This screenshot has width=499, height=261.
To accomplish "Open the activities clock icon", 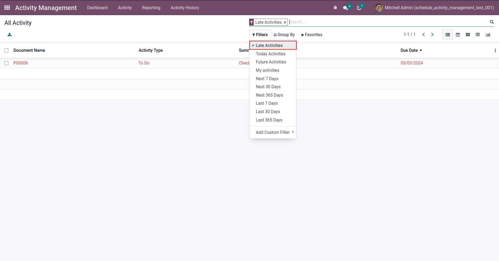I will pyautogui.click(x=359, y=8).
